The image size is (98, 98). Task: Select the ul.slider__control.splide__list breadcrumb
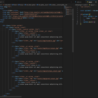pos(58,5)
